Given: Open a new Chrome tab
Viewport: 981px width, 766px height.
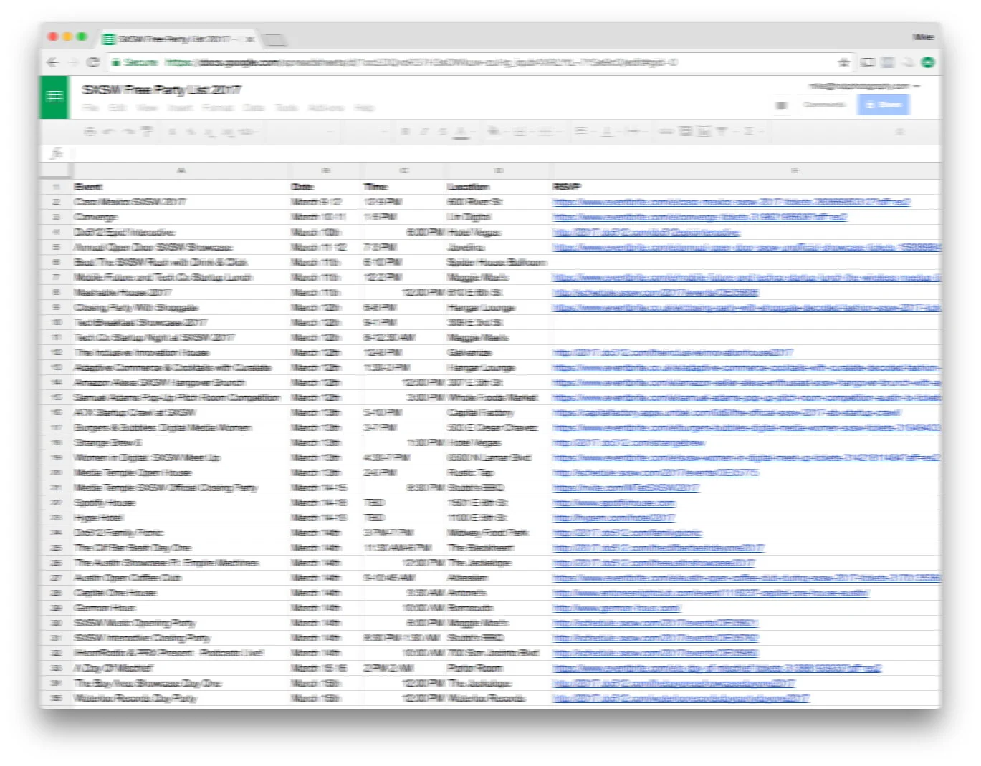Looking at the screenshot, I should [x=275, y=39].
